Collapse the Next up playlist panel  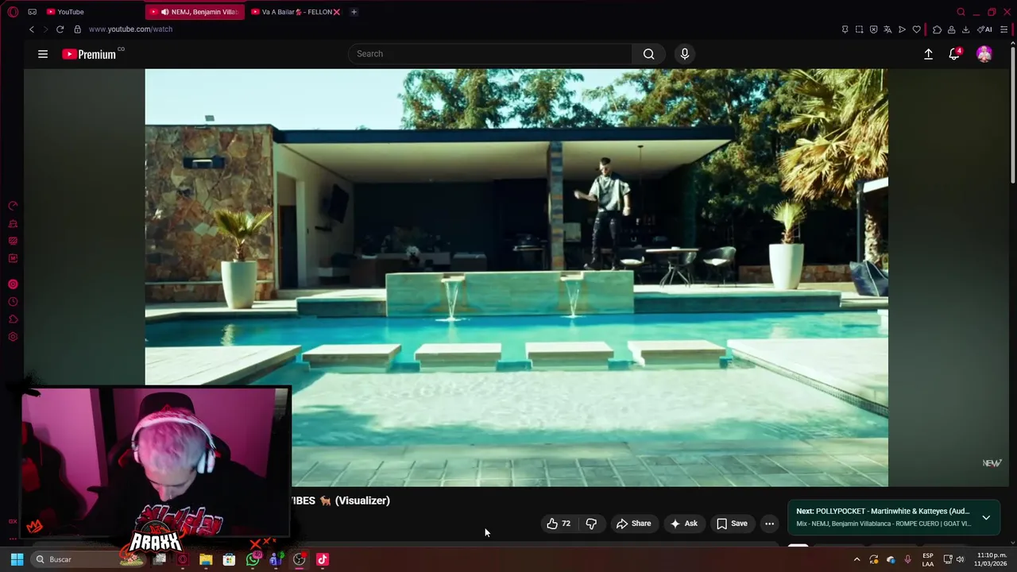[x=986, y=517]
